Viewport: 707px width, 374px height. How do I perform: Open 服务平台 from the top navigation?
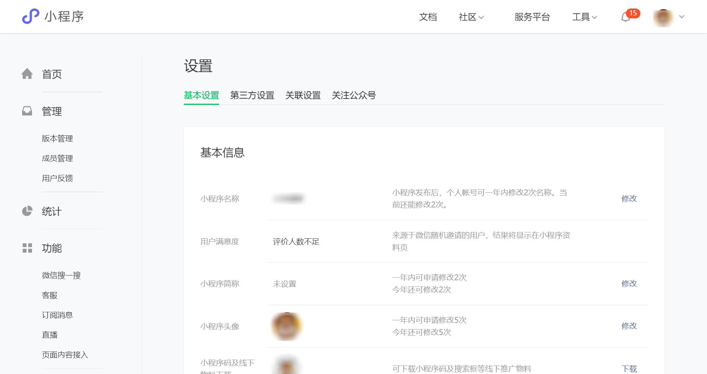pos(532,17)
